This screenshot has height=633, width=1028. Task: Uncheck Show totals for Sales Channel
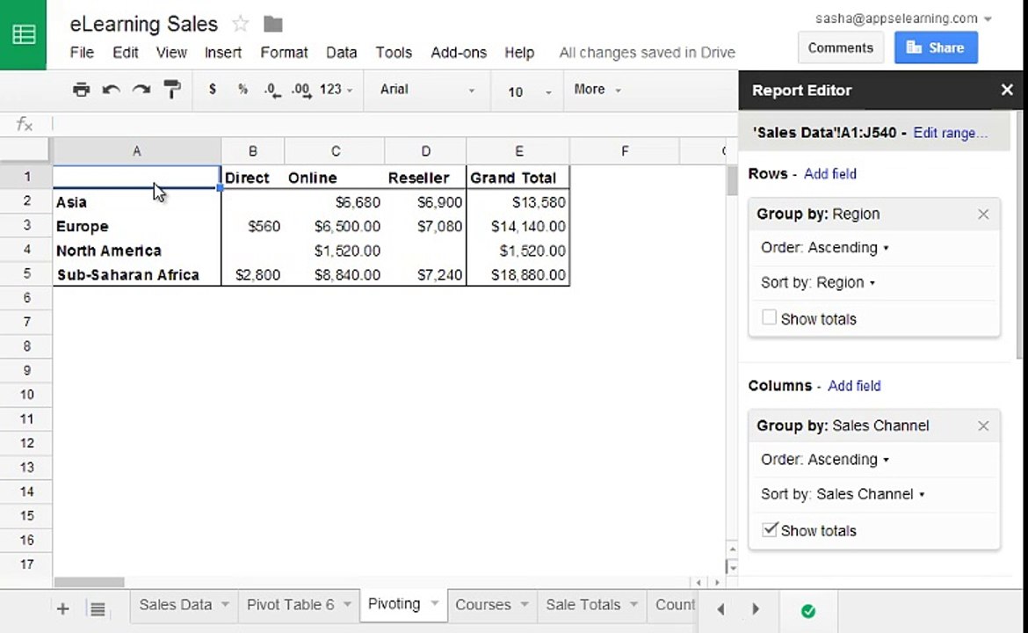[x=770, y=528]
